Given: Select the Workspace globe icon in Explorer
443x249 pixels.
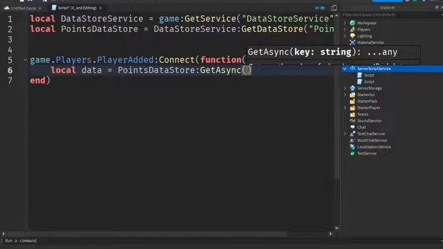Looking at the screenshot, I should point(352,23).
